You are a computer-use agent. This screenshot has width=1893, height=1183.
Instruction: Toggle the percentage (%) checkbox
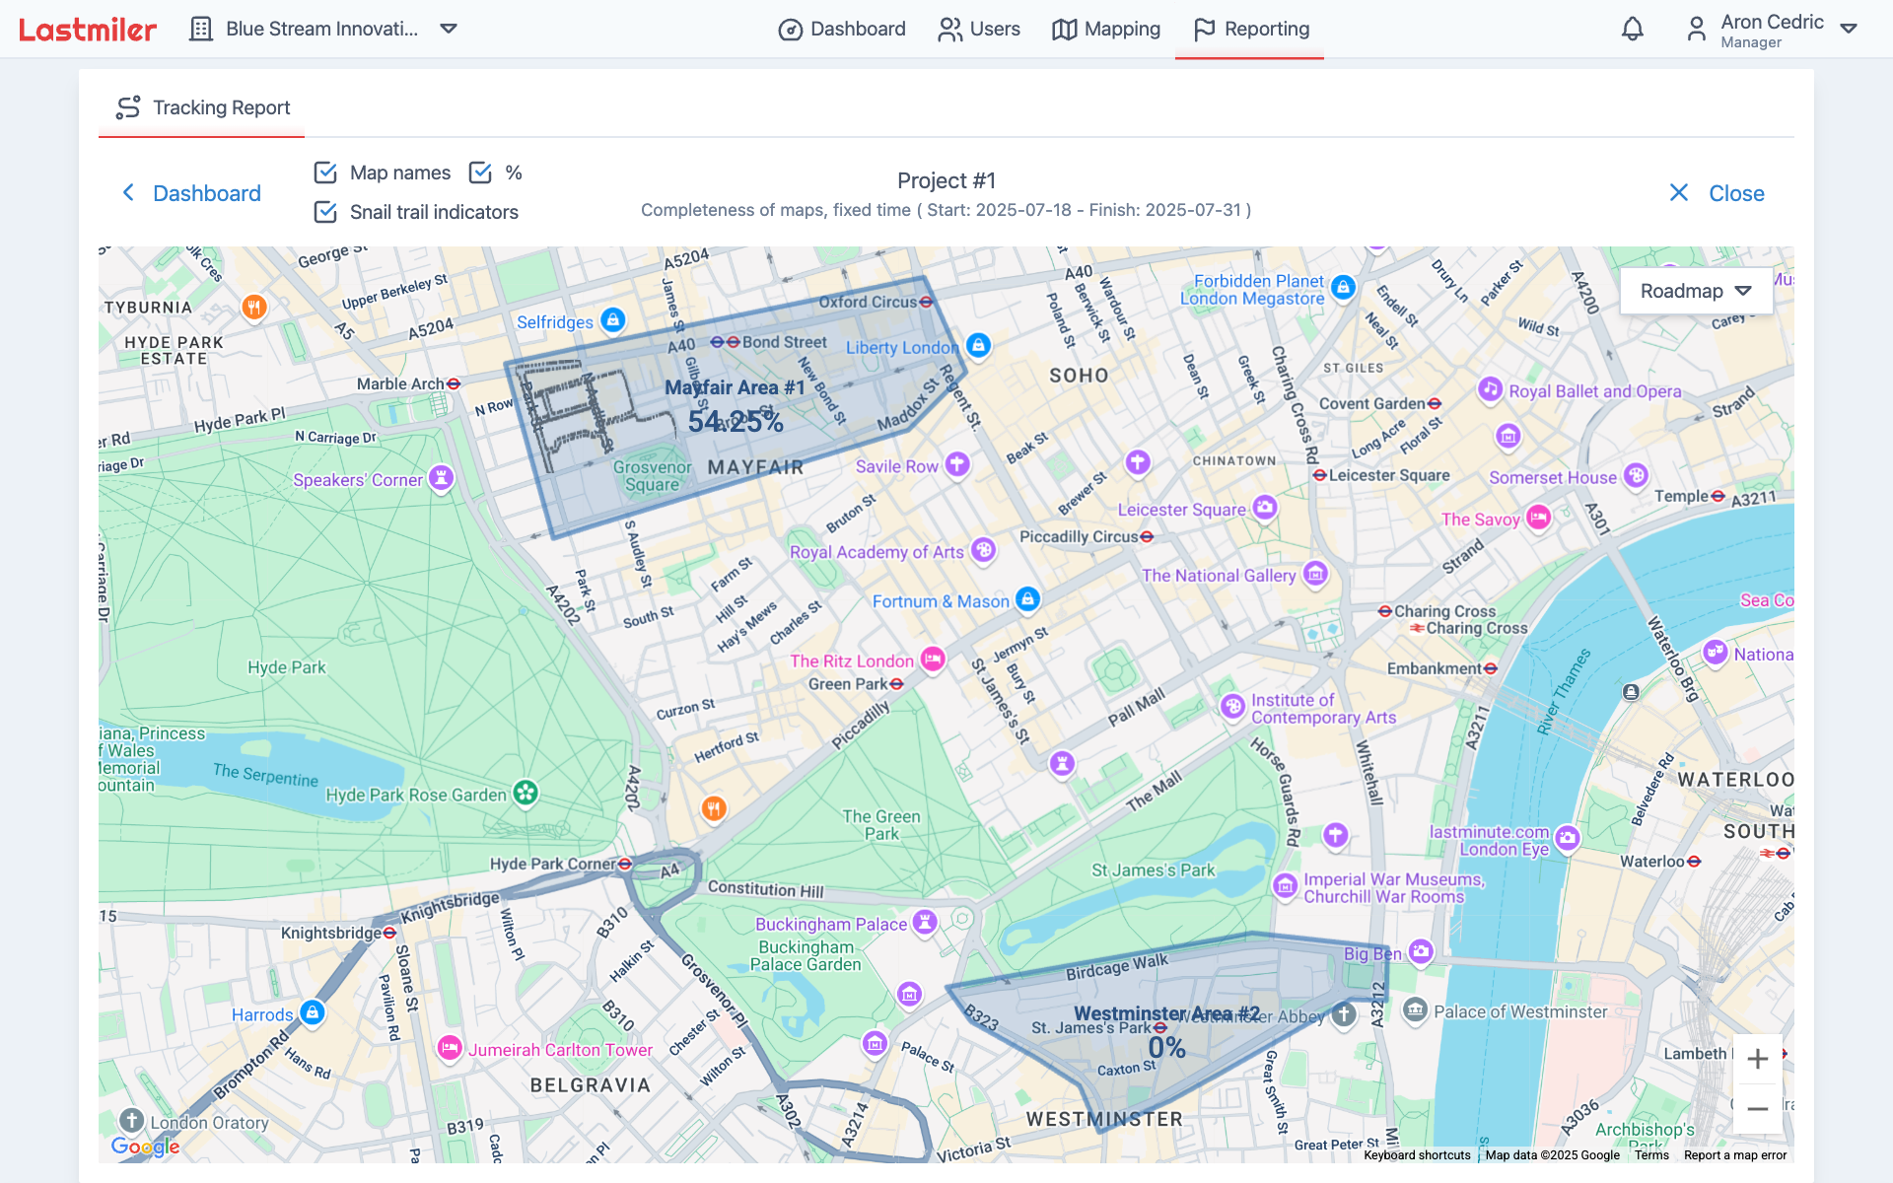pyautogui.click(x=480, y=173)
